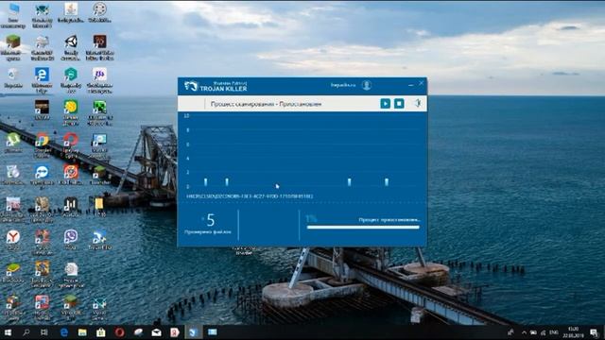Switch the ENG input language indicator
The height and width of the screenshot is (340, 605).
(x=554, y=332)
